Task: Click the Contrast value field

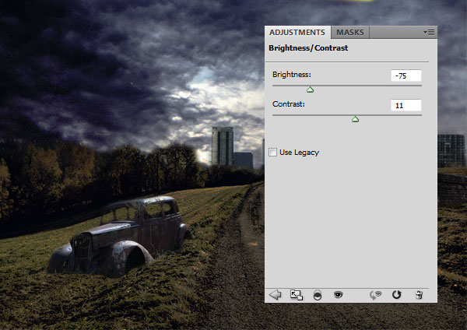Action: pos(406,105)
